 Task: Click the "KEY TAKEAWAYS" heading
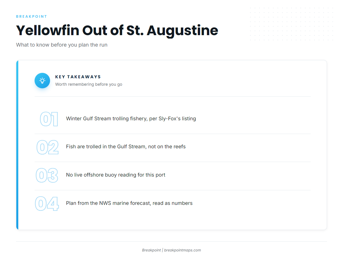pyautogui.click(x=78, y=77)
